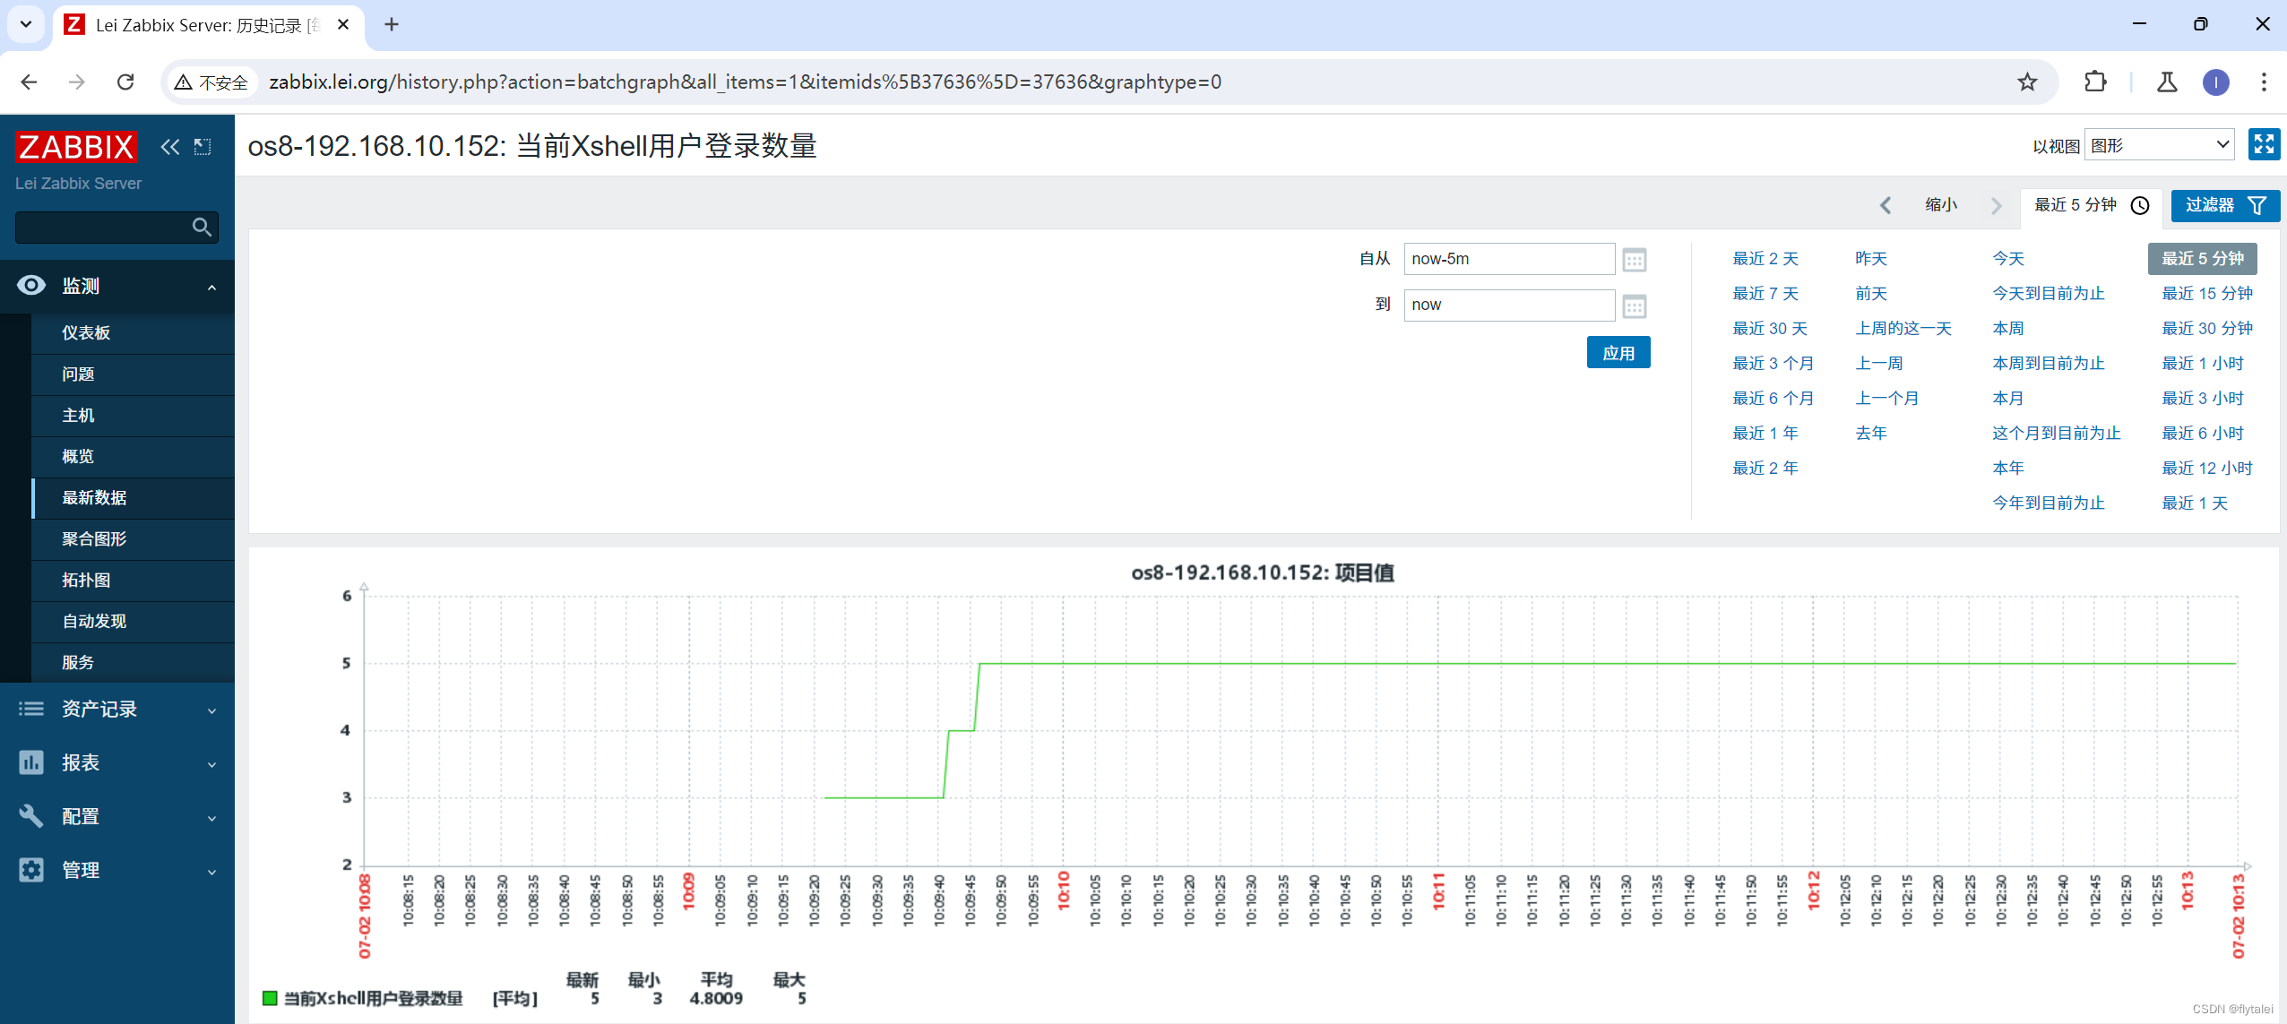Open the tab search dropdown arrow
The width and height of the screenshot is (2287, 1024).
pos(25,24)
